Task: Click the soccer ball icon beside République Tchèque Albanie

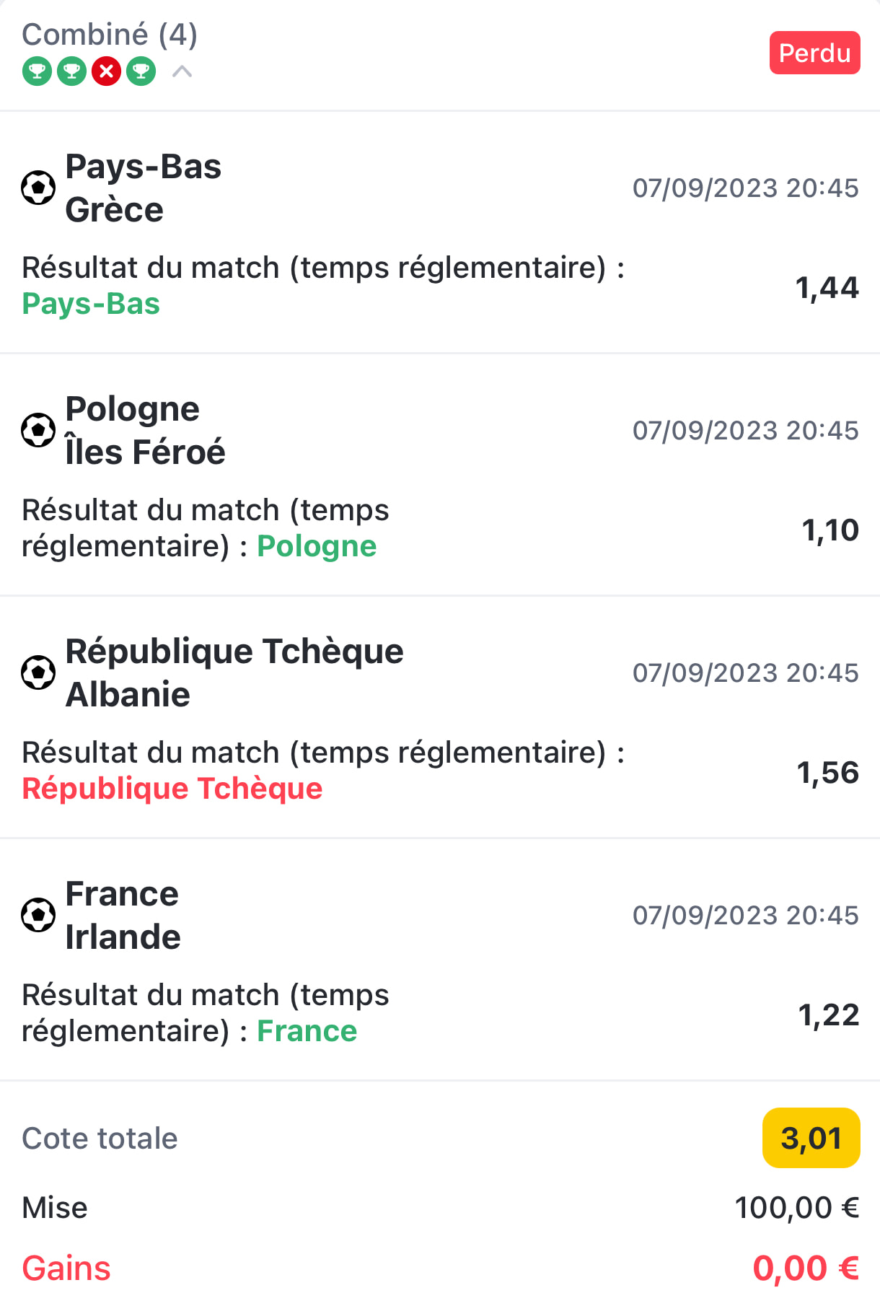Action: (38, 672)
